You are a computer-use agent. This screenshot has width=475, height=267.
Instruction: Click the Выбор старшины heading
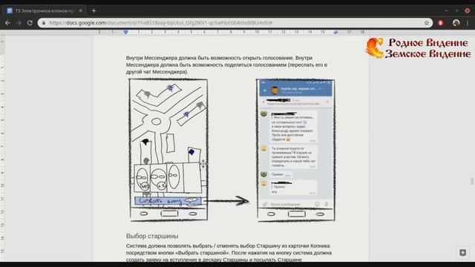[x=152, y=236]
